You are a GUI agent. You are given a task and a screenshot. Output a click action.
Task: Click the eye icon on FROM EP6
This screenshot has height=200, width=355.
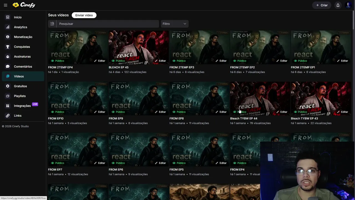(x=113, y=163)
